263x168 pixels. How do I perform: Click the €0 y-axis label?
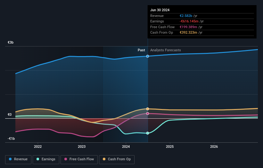click(x=10, y=115)
